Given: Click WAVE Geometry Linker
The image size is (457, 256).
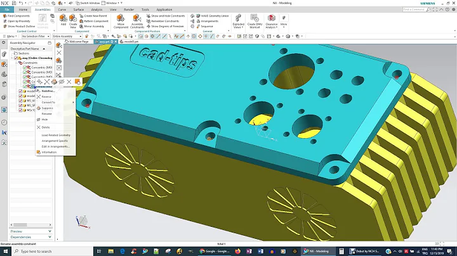Looking at the screenshot, I should coord(213,16).
